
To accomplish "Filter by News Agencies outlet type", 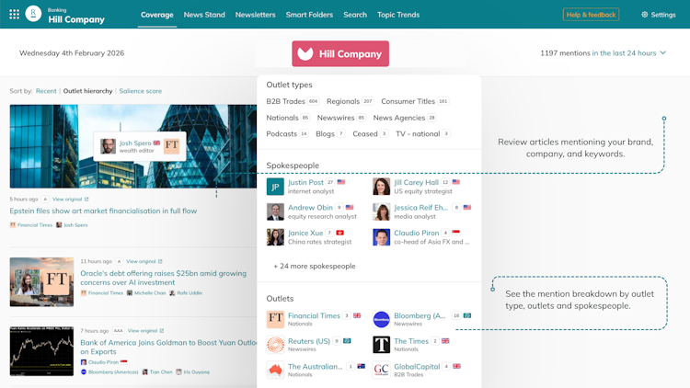I will tap(405, 118).
